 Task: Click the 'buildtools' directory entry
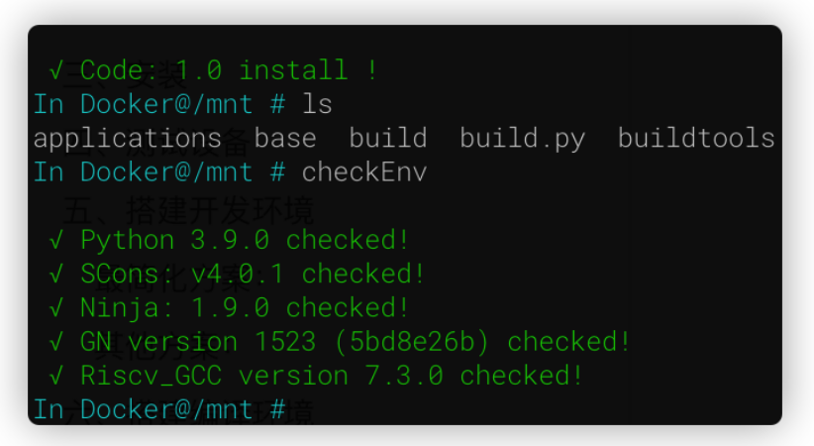point(696,139)
